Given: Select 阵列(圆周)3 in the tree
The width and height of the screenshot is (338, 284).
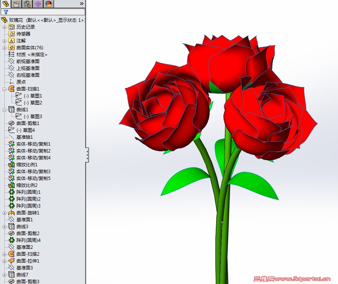Looking at the screenshot, I should point(28,206).
